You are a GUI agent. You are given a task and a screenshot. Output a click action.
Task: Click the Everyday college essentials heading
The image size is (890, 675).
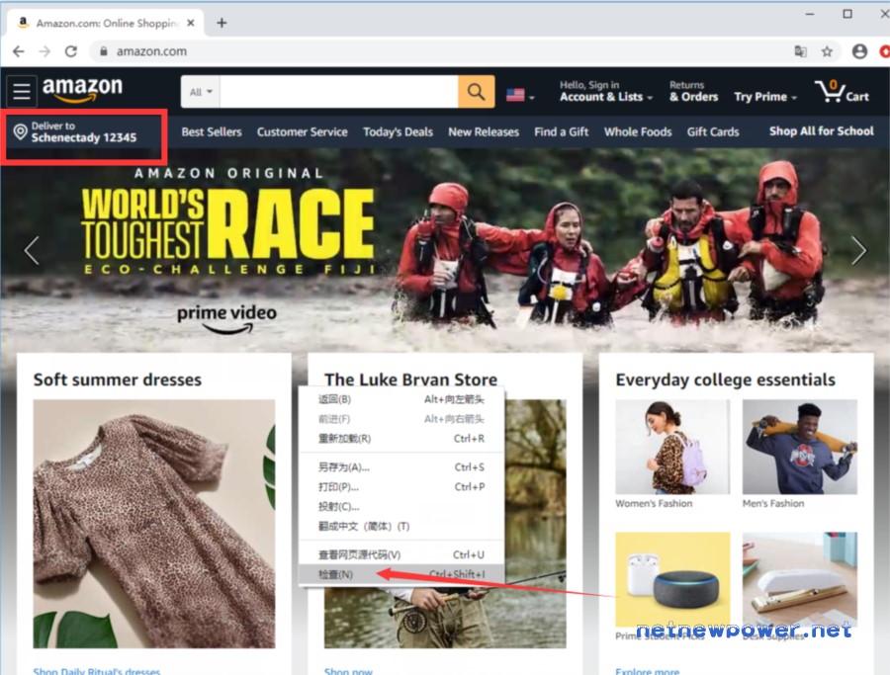pyautogui.click(x=726, y=380)
